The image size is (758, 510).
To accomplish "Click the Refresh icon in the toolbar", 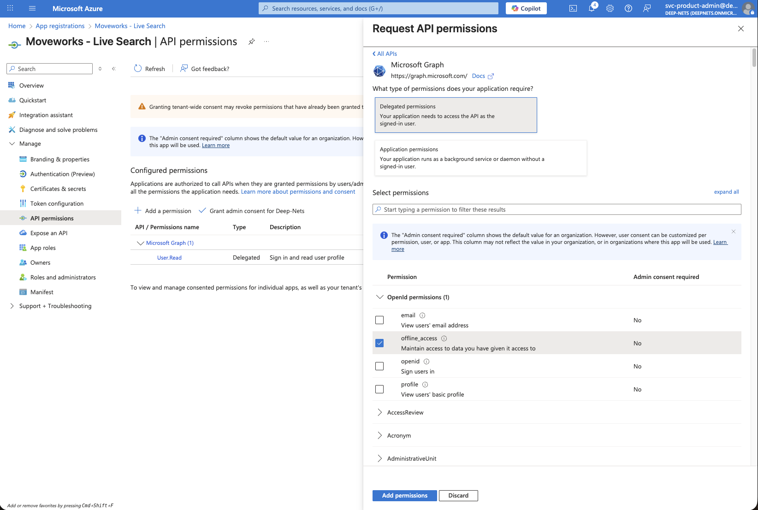I will pyautogui.click(x=138, y=69).
